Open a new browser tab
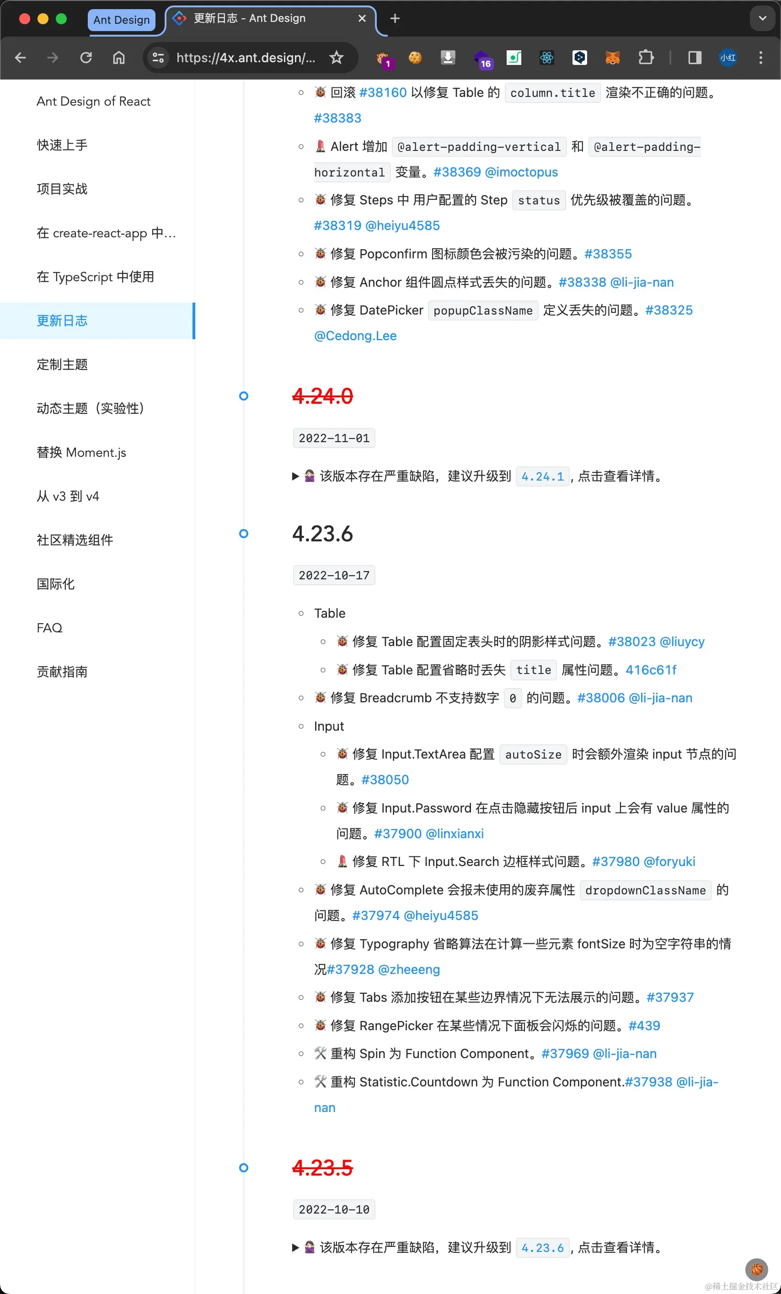The width and height of the screenshot is (781, 1294). [395, 18]
